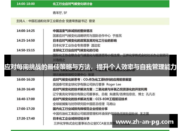Click the "14:00-18:00" header time
Screen dimensions: 181x131
[26, 4]
